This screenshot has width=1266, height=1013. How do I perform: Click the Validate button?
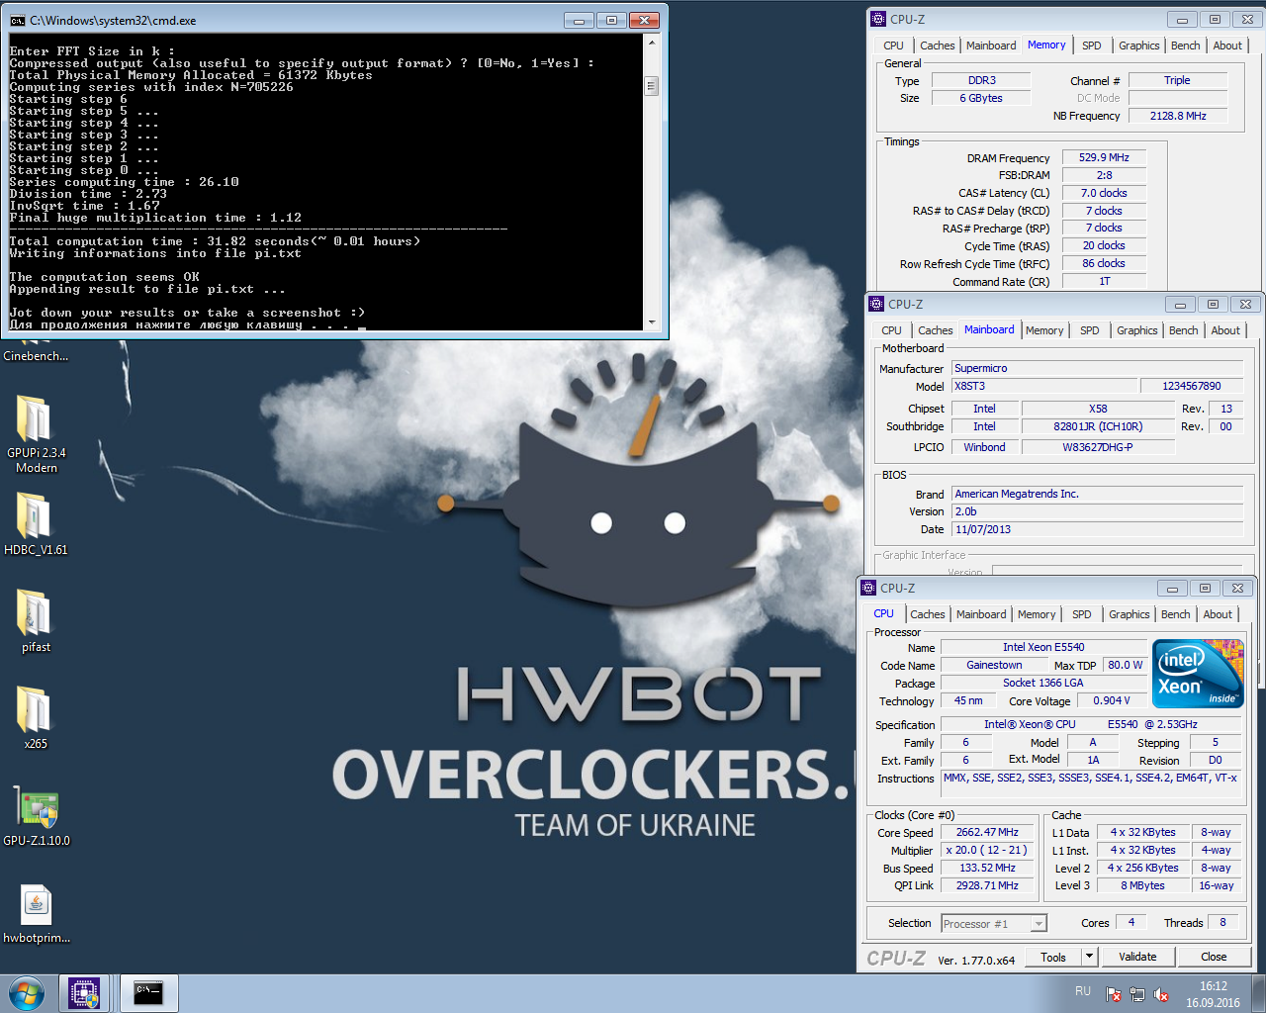point(1137,957)
